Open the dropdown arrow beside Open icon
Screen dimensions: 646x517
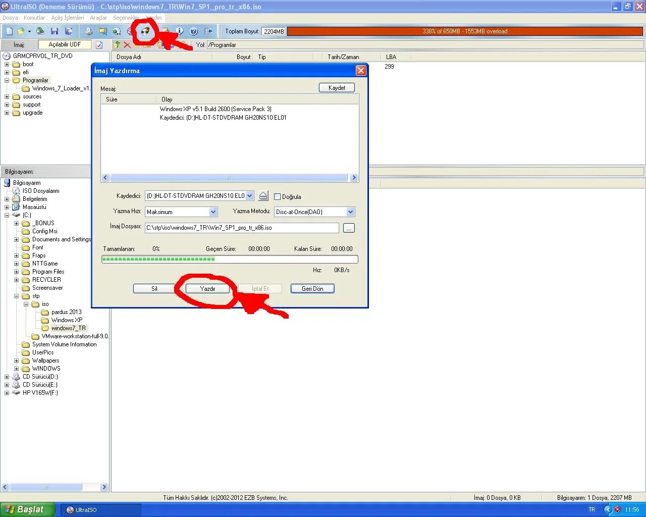(x=29, y=31)
